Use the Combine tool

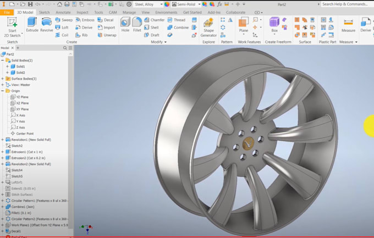(x=178, y=27)
